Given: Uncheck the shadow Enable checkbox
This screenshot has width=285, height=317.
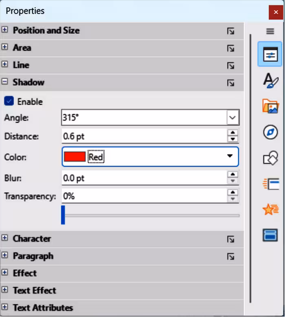Looking at the screenshot, I should [x=9, y=101].
